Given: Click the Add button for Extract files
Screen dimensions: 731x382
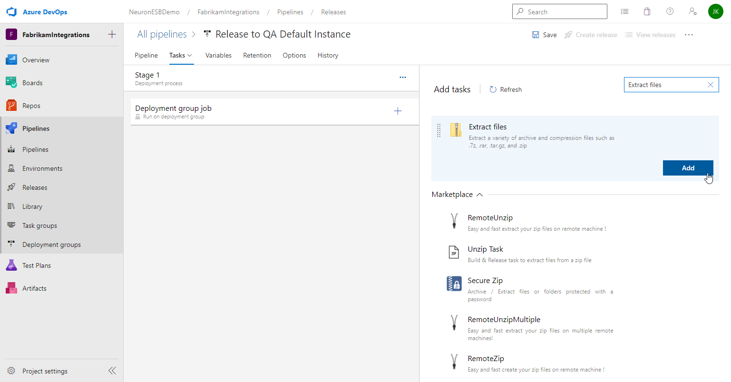Looking at the screenshot, I should pos(688,168).
